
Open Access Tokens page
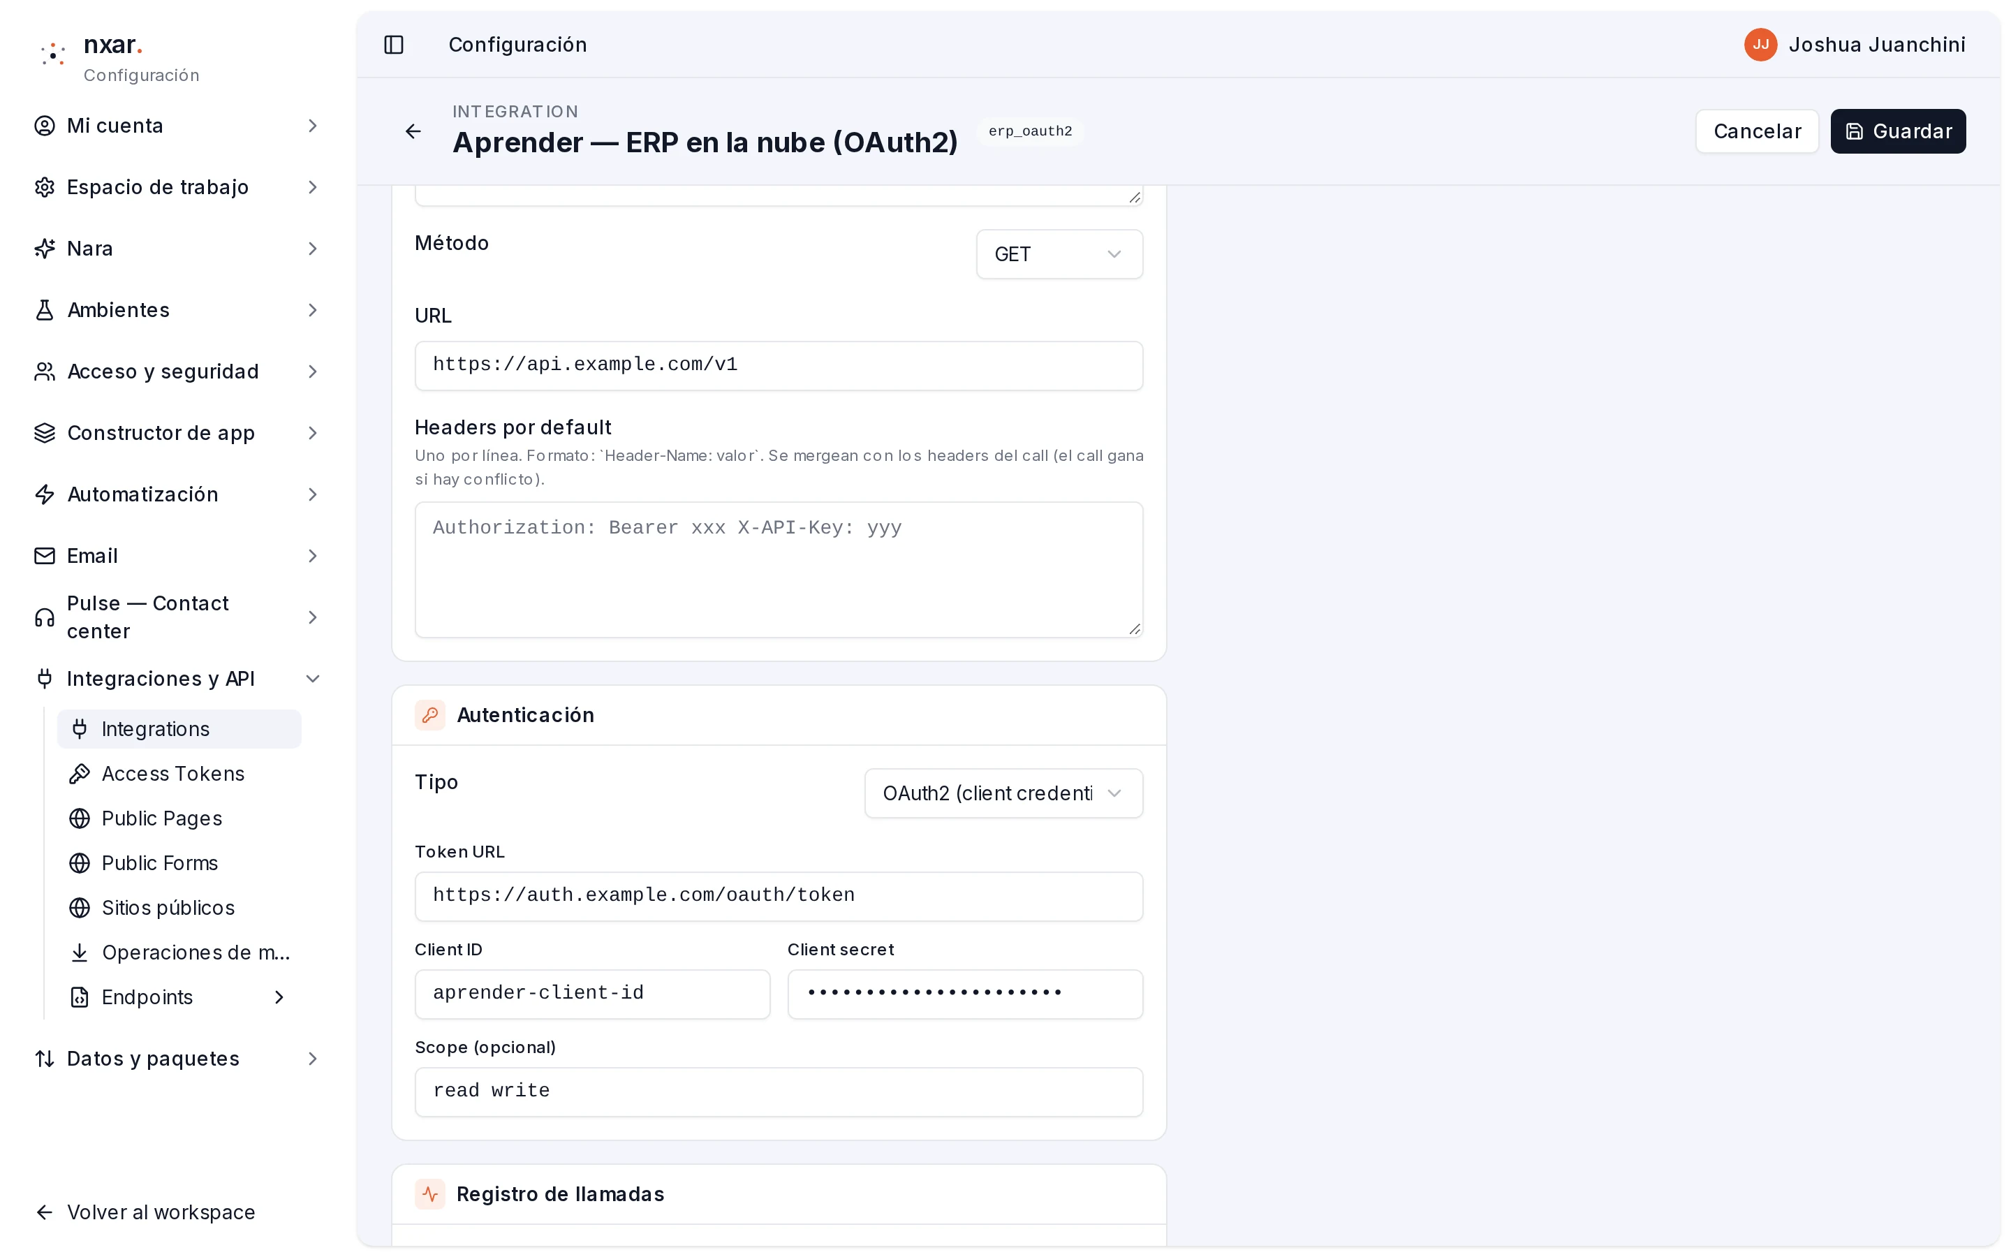[179, 774]
